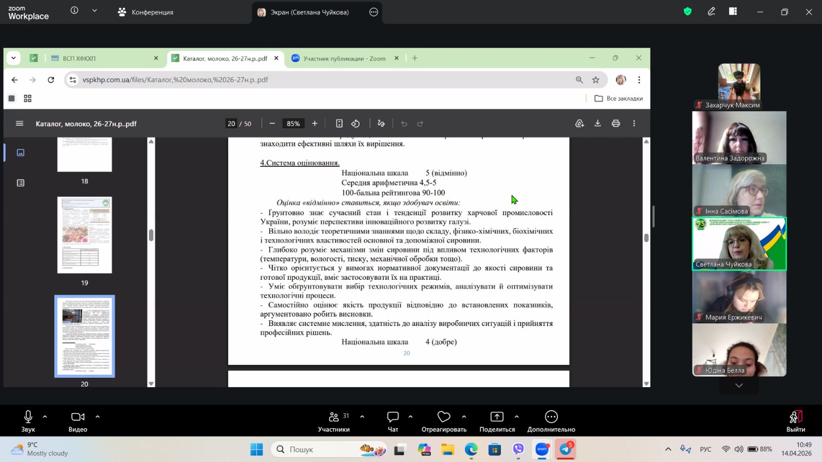Click the PDF print icon

(615, 124)
